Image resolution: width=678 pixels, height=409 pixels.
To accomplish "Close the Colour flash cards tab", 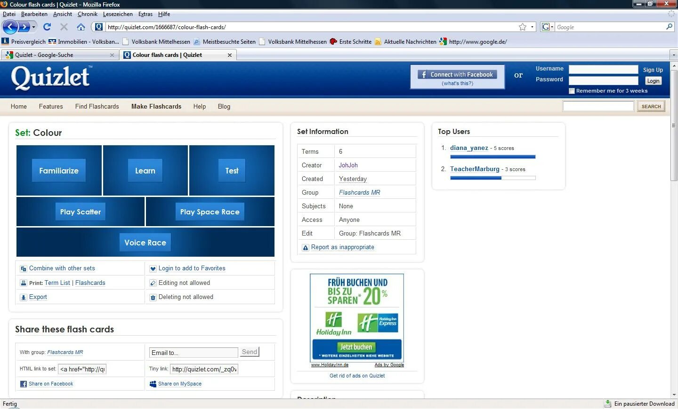I will pyautogui.click(x=230, y=55).
